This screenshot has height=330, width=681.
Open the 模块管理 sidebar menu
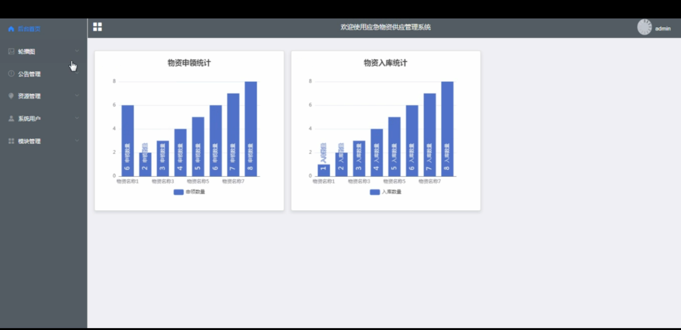coord(43,141)
